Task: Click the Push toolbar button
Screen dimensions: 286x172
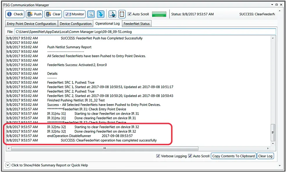Action: [34, 14]
